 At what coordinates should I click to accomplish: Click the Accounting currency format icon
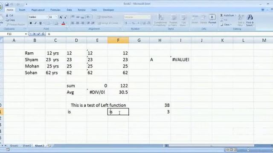(126, 23)
